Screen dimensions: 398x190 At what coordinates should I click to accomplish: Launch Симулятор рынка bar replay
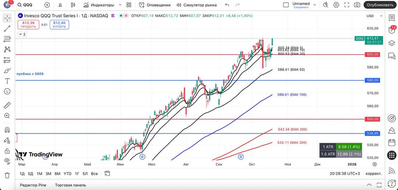197,5
